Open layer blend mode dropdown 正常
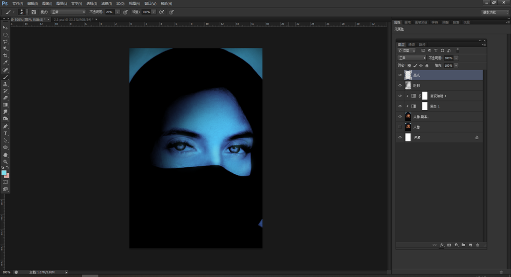Image resolution: width=511 pixels, height=277 pixels. [x=412, y=58]
